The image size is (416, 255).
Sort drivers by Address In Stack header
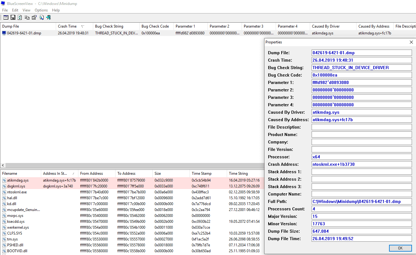tap(59, 174)
